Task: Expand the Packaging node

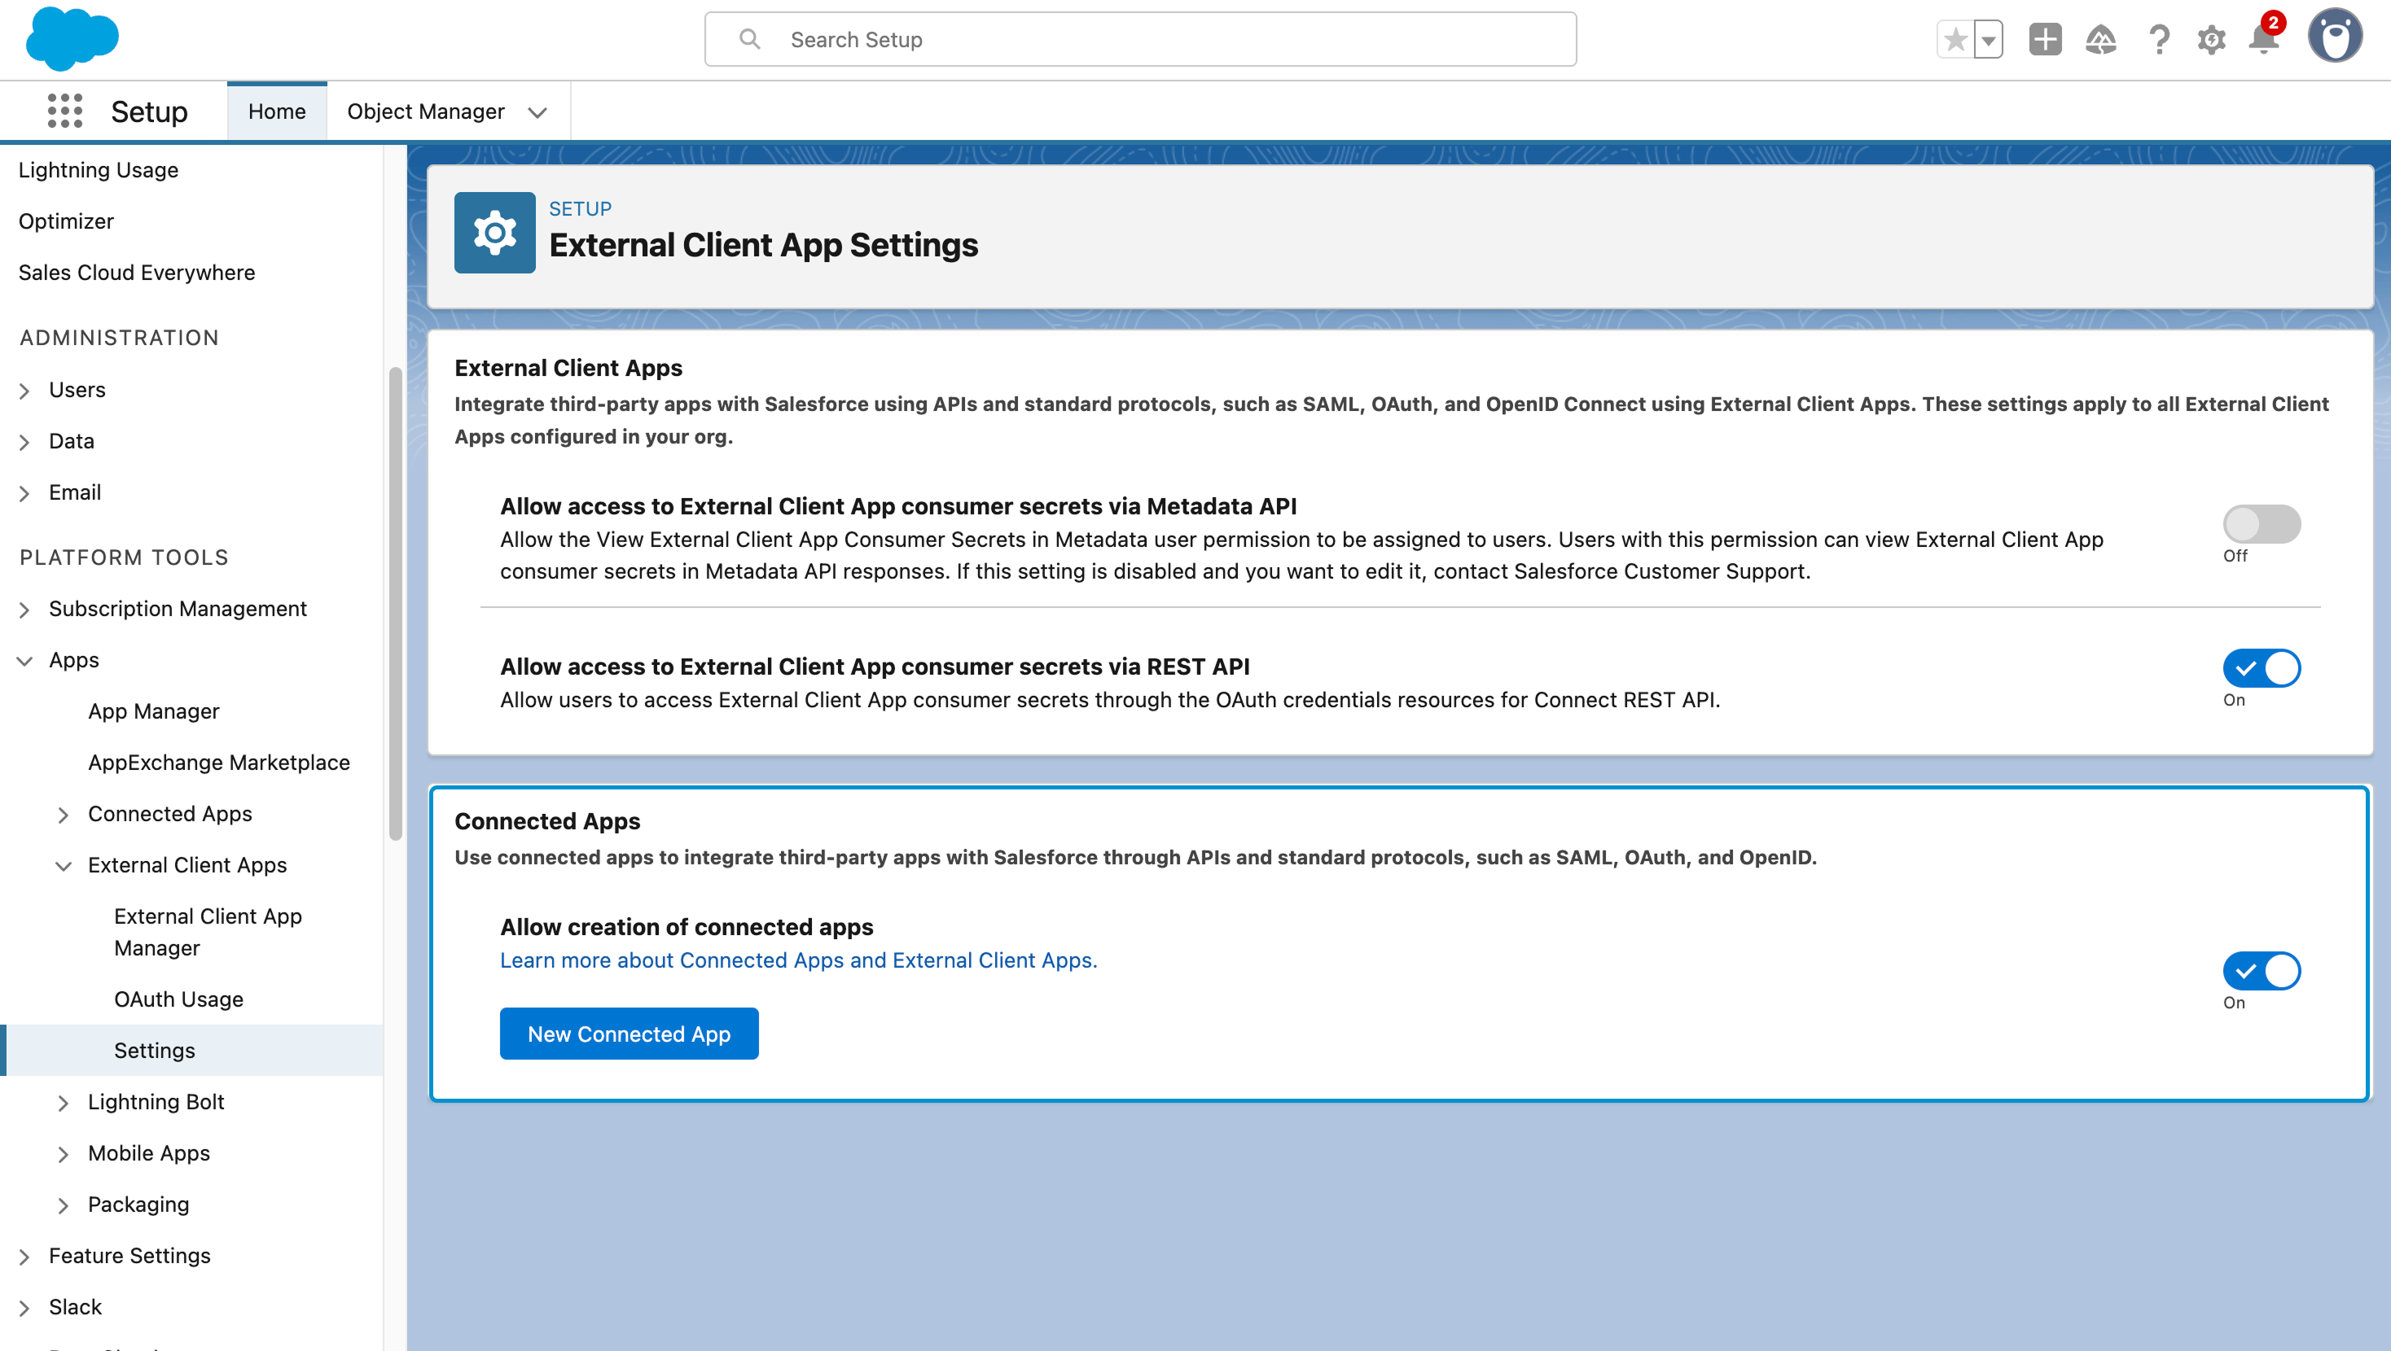Action: [x=64, y=1205]
